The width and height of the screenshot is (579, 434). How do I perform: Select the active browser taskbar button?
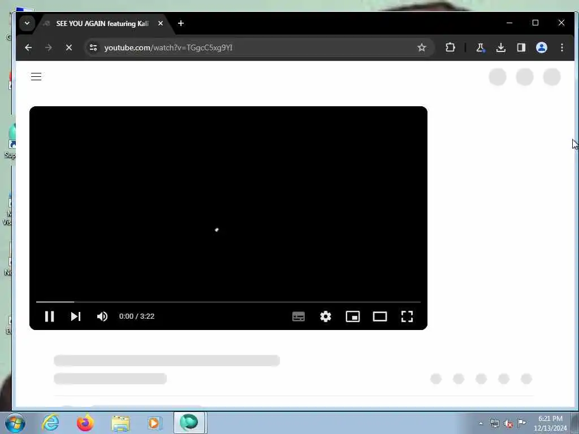(189, 423)
